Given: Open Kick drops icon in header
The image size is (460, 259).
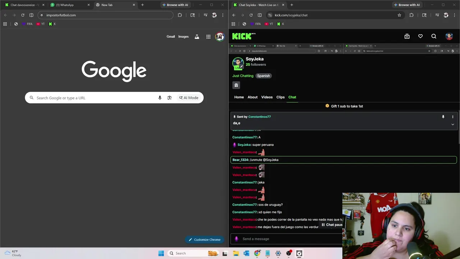Looking at the screenshot, I should click(407, 36).
